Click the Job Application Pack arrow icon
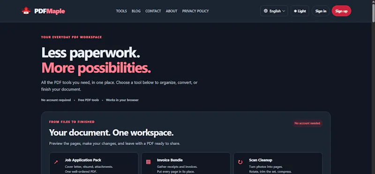Screen dimensions: 375x174 [56, 162]
